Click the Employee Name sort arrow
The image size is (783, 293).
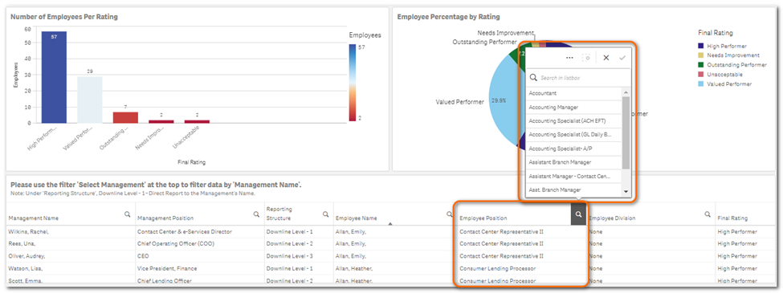point(390,224)
